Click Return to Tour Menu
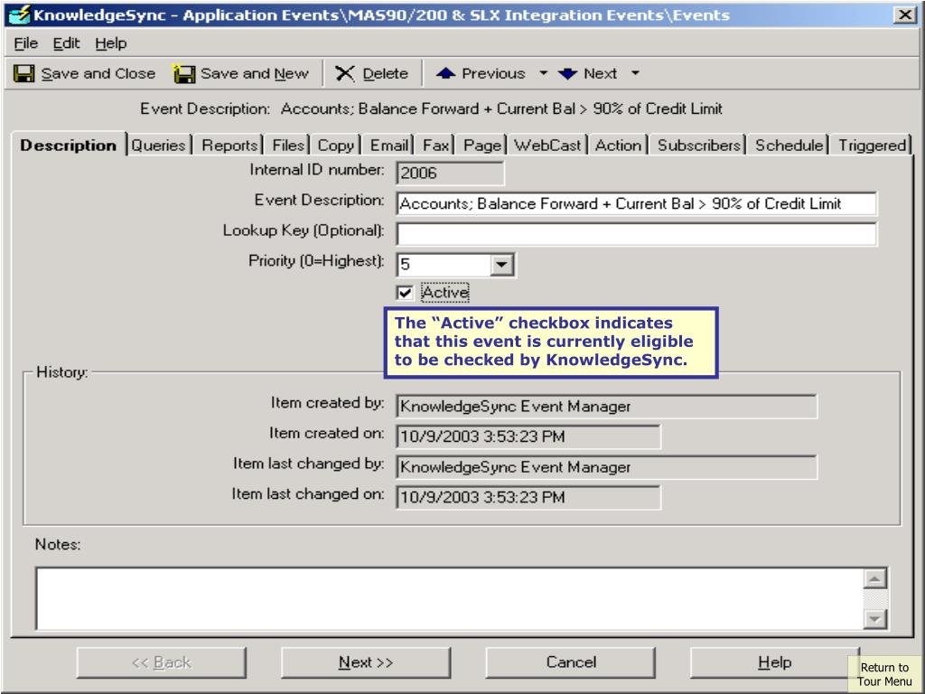Screen dimensions: 925x694 (x=884, y=674)
